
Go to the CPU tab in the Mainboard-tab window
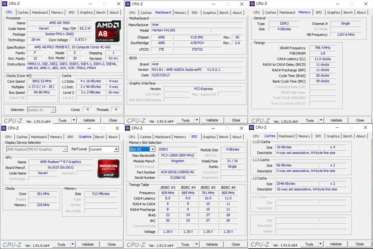(132, 12)
